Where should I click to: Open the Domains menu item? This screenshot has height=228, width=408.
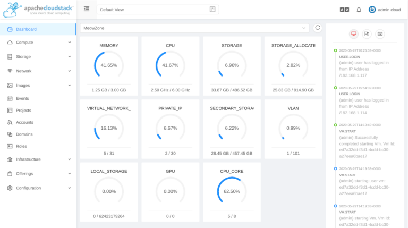click(x=38, y=134)
